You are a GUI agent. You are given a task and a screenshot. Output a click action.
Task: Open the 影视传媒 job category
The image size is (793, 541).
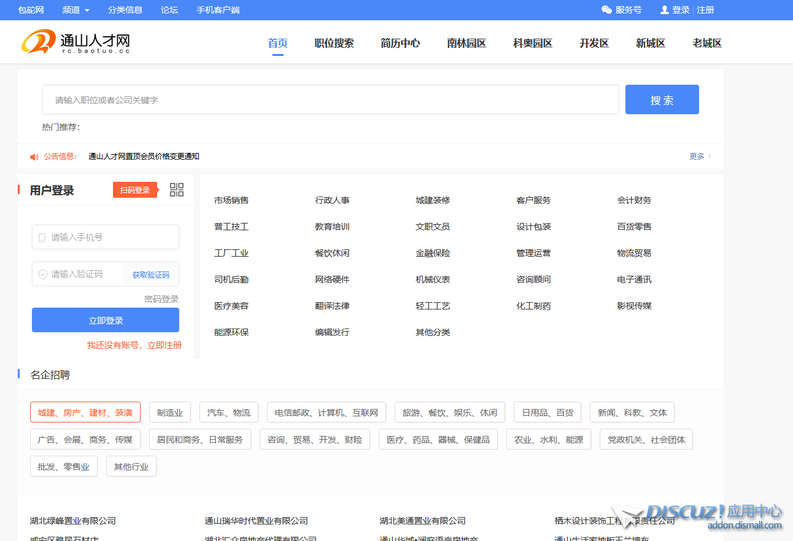coord(635,306)
